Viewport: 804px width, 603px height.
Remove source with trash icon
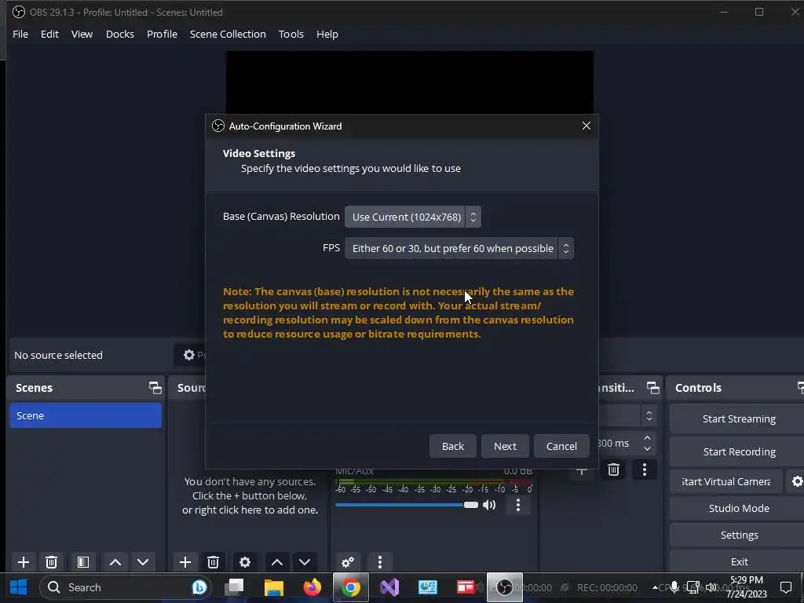(214, 562)
